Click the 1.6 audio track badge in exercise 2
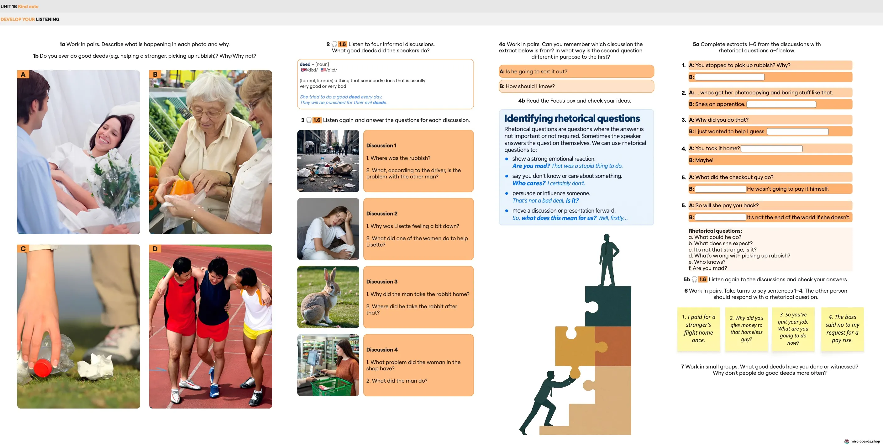Image resolution: width=883 pixels, height=445 pixels. [342, 44]
